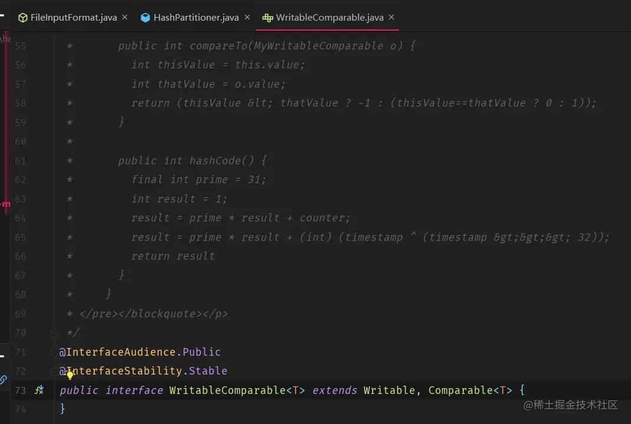The width and height of the screenshot is (631, 424).
Task: Click the WritableComparable.java tab interface icon
Action: tap(268, 18)
